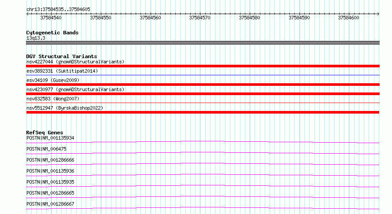Select the DGV Structural Variants track title
Viewport: 392px width, 214px height.
click(62, 56)
